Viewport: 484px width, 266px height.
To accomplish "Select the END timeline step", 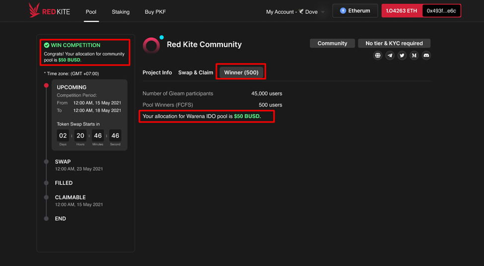I will click(x=60, y=218).
